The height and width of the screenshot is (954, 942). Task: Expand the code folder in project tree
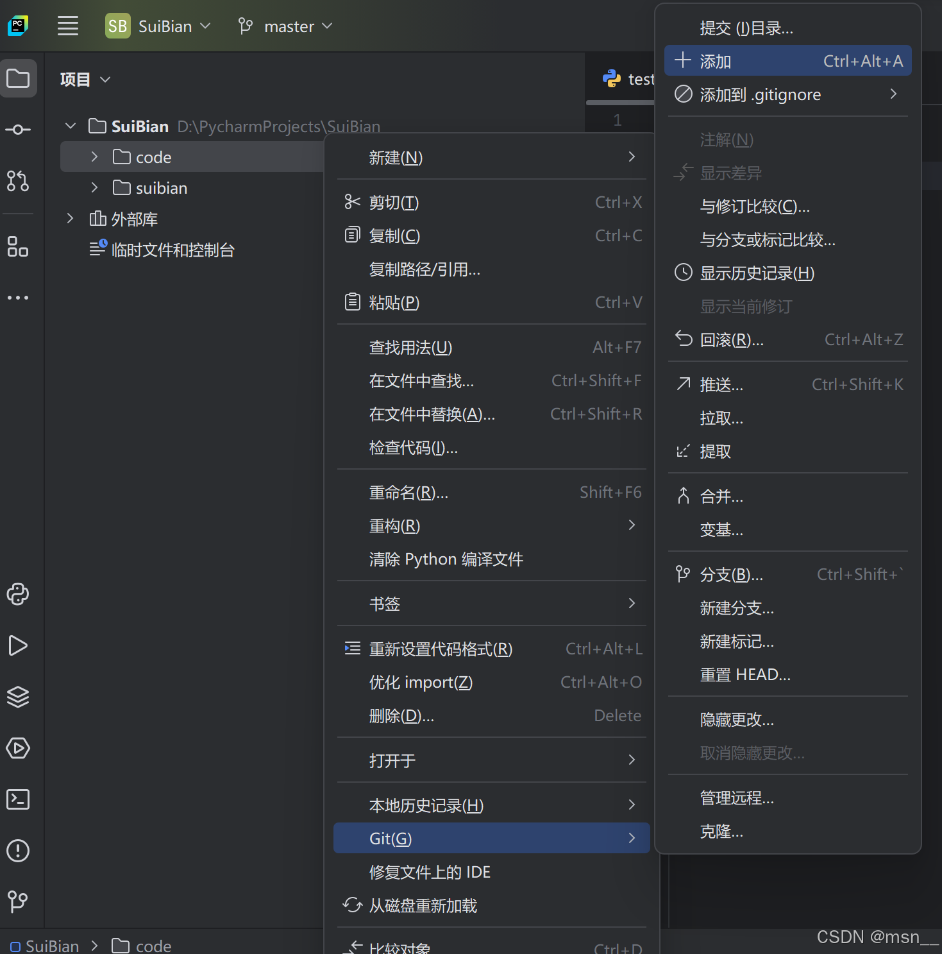point(94,156)
